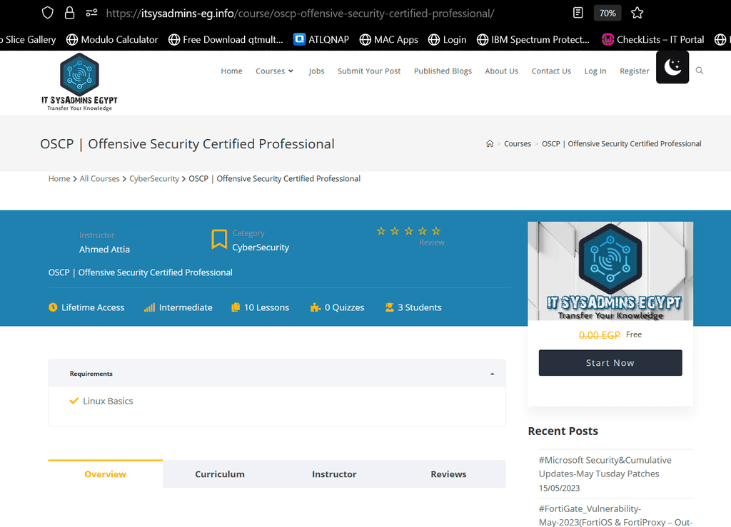Open the FortiGate Vulnerability May-2023 post

coord(616,516)
